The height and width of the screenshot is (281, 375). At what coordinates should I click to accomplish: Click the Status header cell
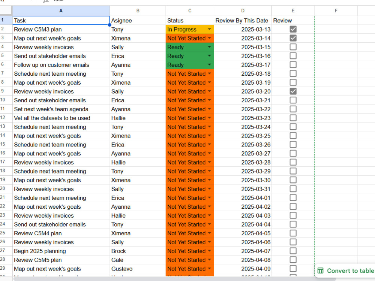click(x=190, y=21)
